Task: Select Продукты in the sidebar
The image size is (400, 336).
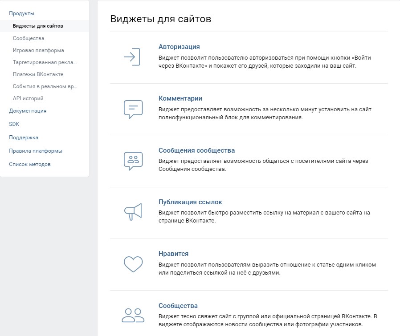Action: 22,13
